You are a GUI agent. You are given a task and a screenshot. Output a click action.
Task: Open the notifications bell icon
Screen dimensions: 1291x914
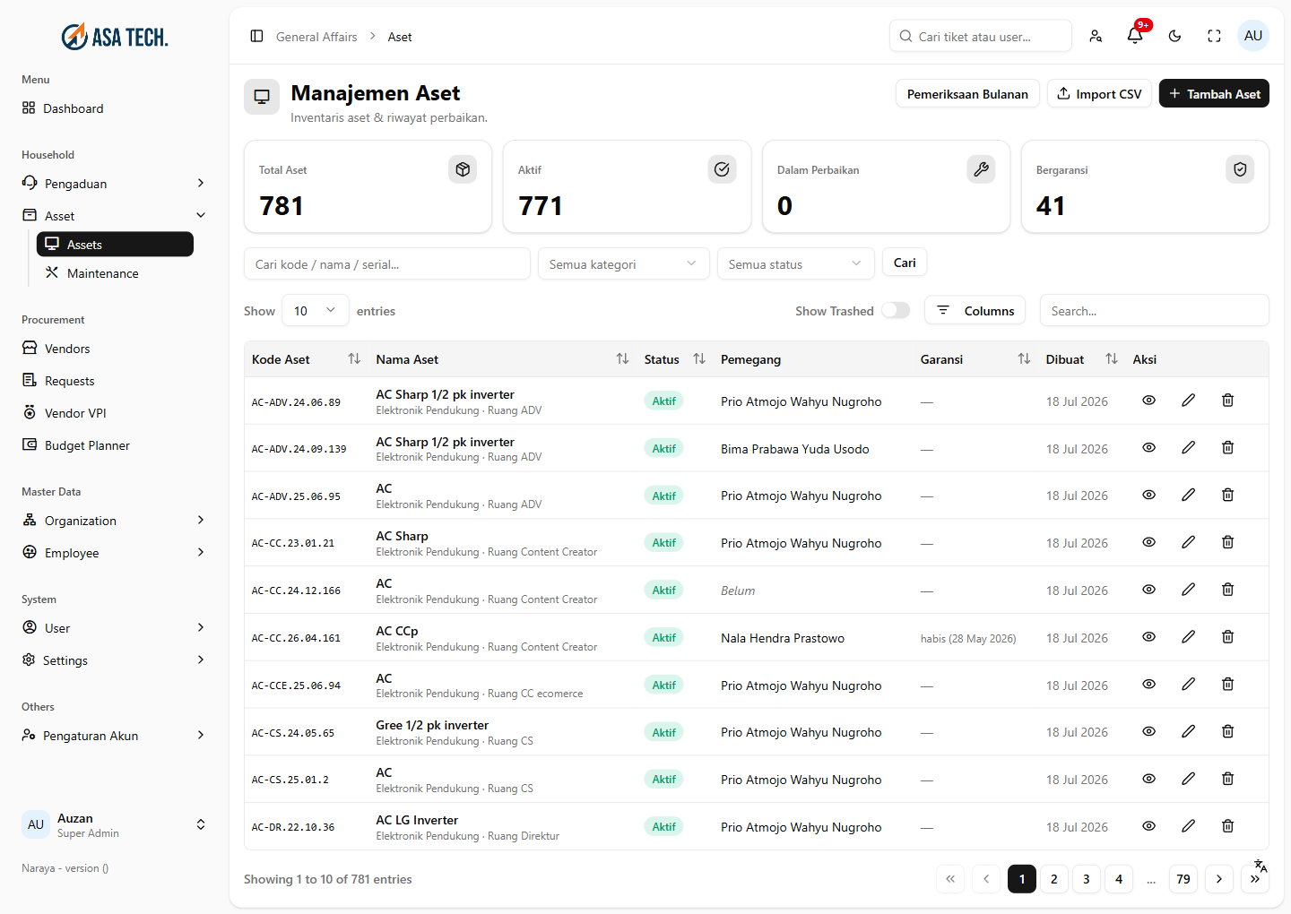pos(1135,36)
